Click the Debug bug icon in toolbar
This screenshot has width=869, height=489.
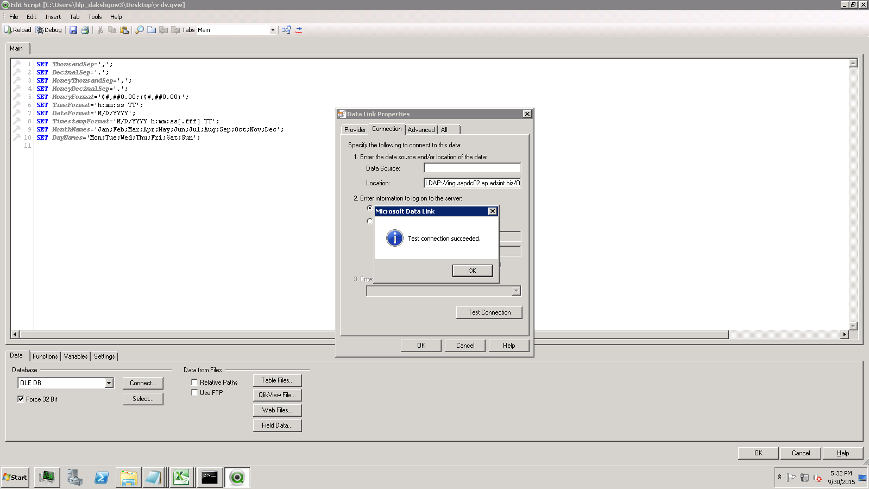(40, 30)
